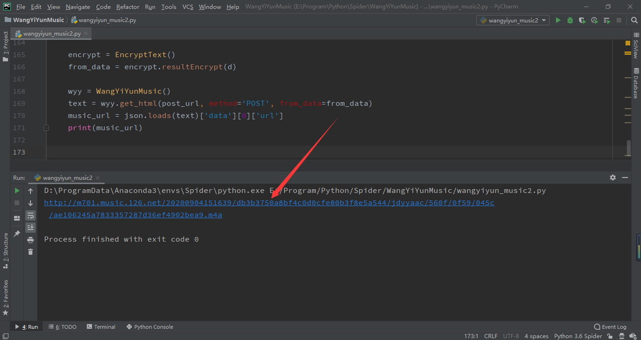Toggle scroll to end of output

pos(31,228)
